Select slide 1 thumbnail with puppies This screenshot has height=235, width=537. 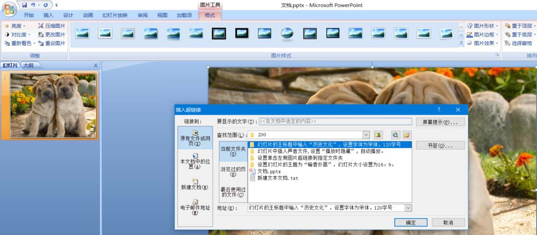(x=53, y=105)
